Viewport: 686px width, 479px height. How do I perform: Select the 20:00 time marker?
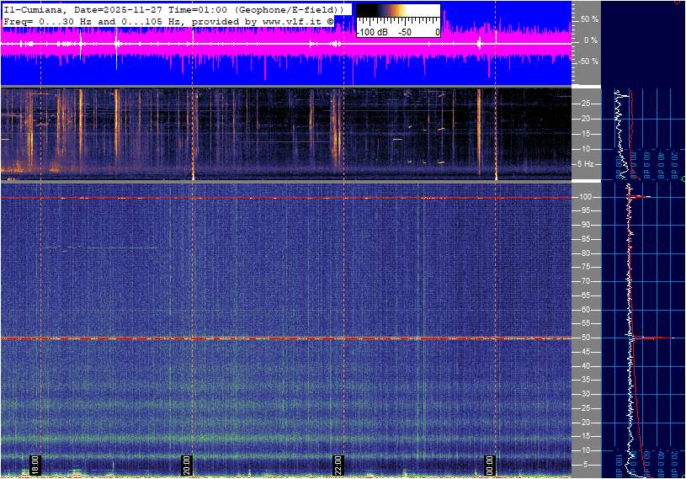[x=188, y=465]
